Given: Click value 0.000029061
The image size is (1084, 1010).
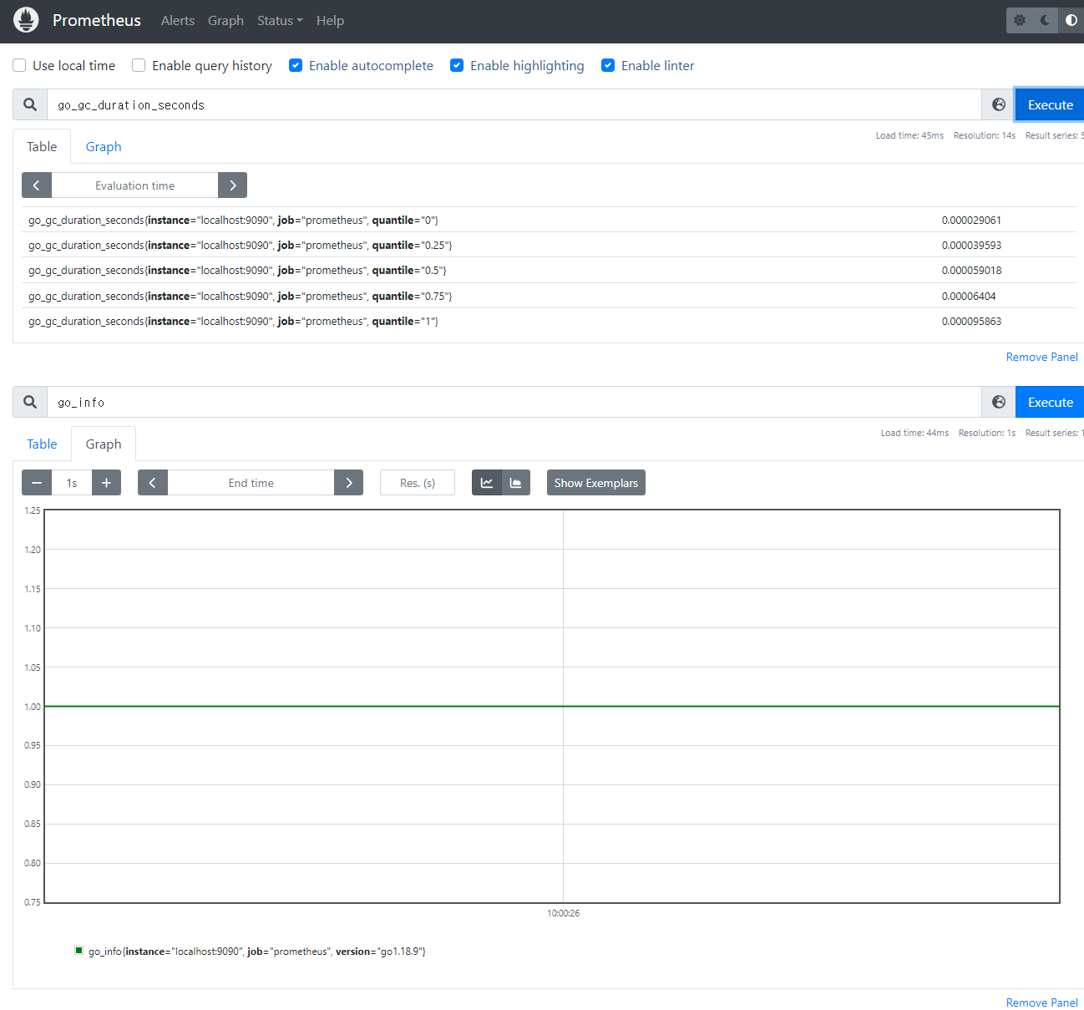Looking at the screenshot, I should pos(971,220).
